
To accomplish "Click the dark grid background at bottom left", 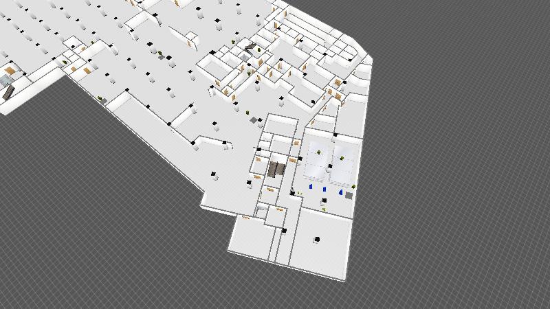I will (82, 240).
